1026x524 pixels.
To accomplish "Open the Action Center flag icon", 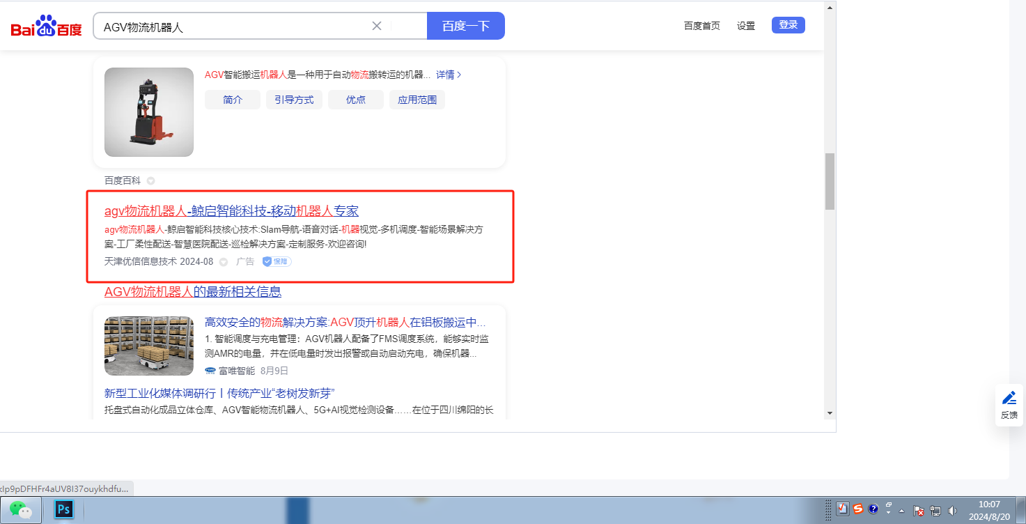I will coord(918,511).
